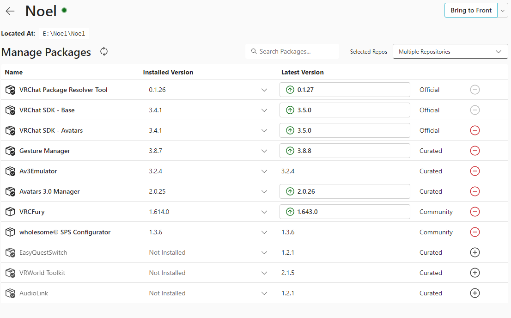511x318 pixels.
Task: Add the EasyQuestSwitch package
Action: (x=475, y=252)
